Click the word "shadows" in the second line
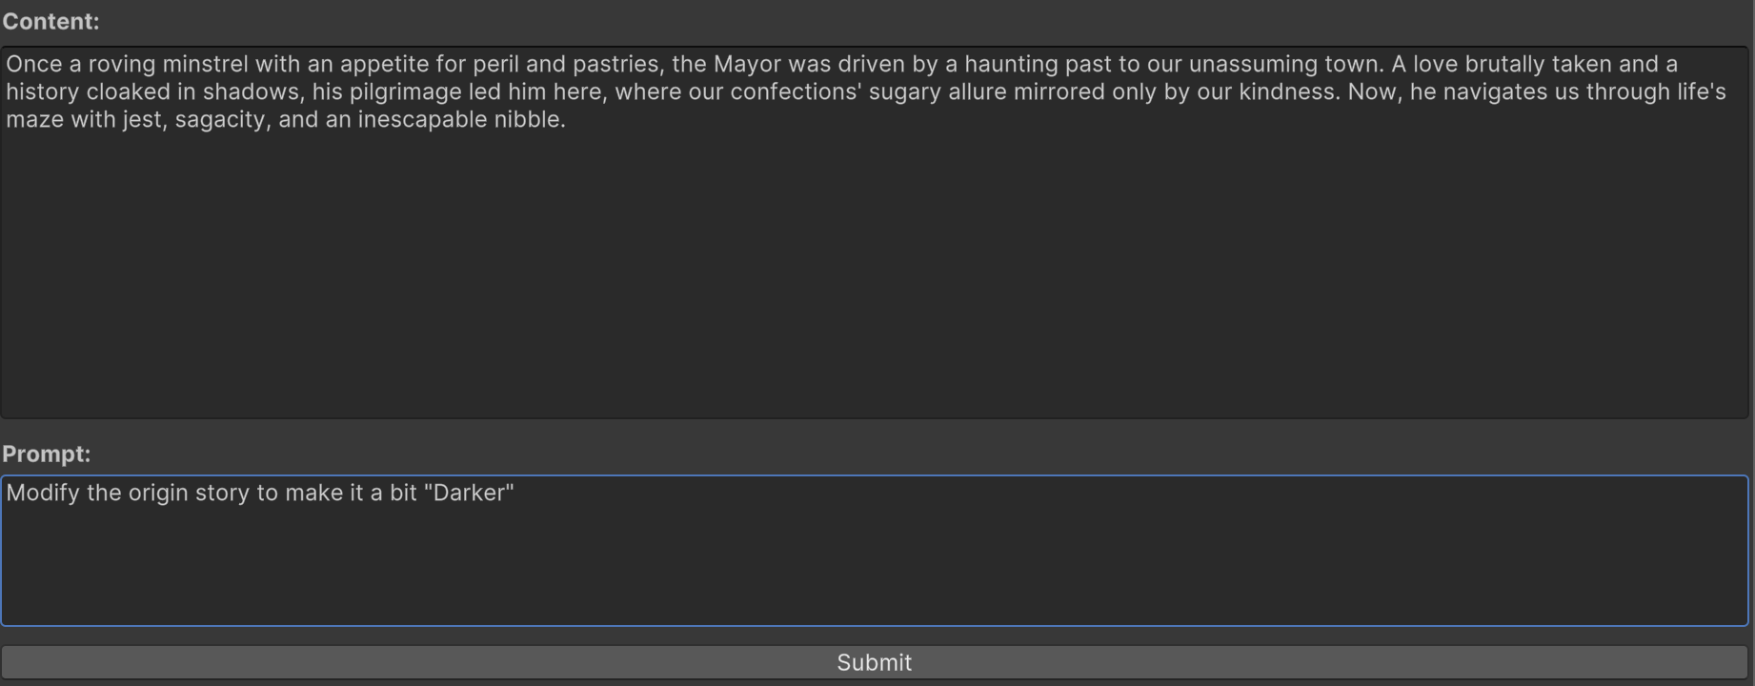 250,92
